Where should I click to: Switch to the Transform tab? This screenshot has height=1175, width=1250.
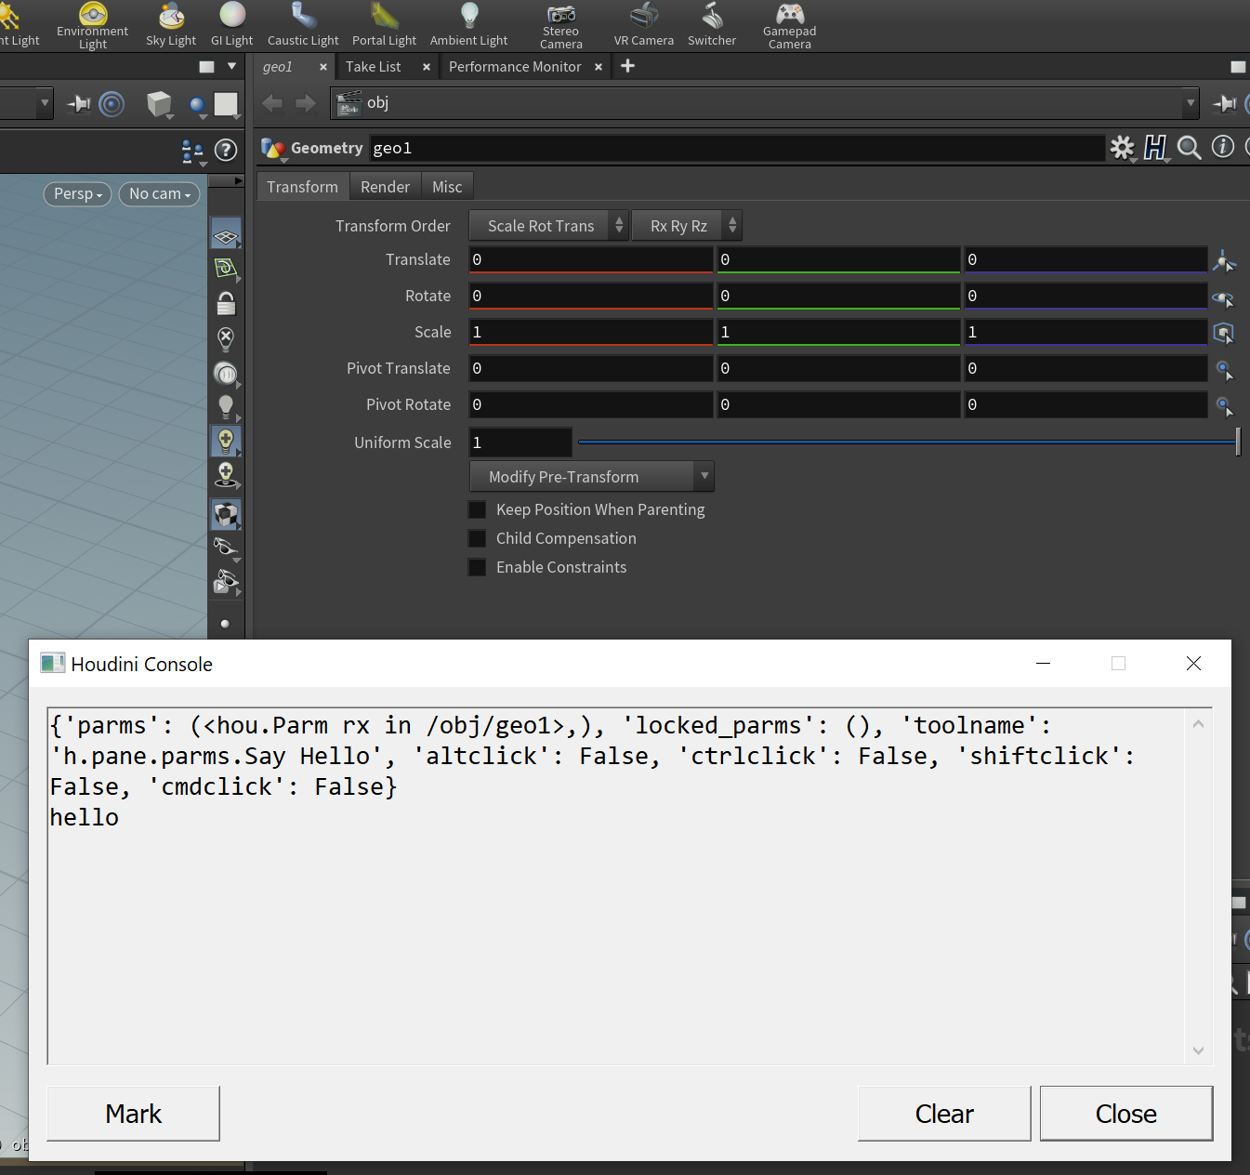pyautogui.click(x=303, y=187)
